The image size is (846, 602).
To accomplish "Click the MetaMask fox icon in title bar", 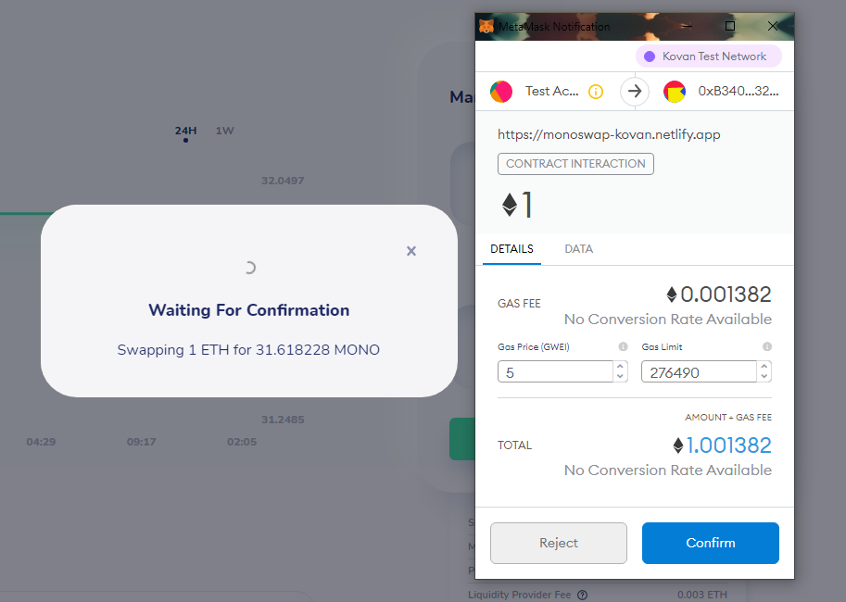I will [486, 26].
